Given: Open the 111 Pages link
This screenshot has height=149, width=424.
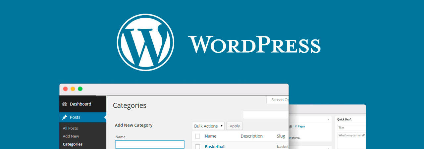Looking at the screenshot, I should pos(299,126).
